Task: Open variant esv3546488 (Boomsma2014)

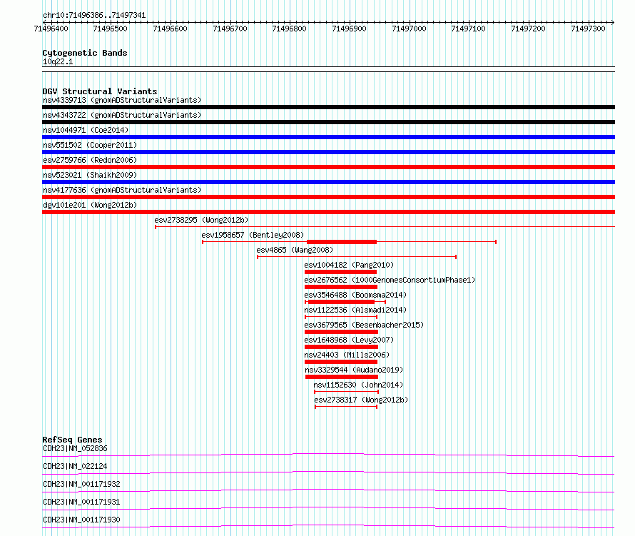Action: [x=355, y=295]
